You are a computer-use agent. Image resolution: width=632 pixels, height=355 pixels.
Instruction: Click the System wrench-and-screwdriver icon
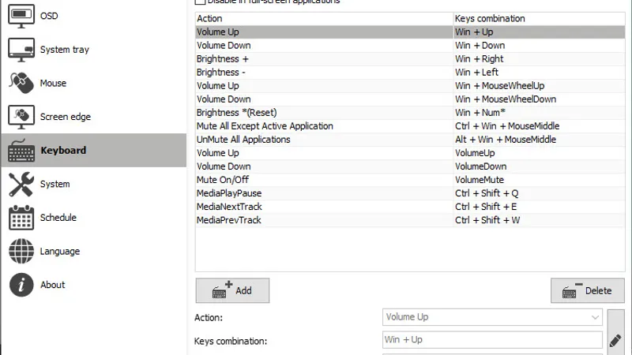click(x=21, y=184)
